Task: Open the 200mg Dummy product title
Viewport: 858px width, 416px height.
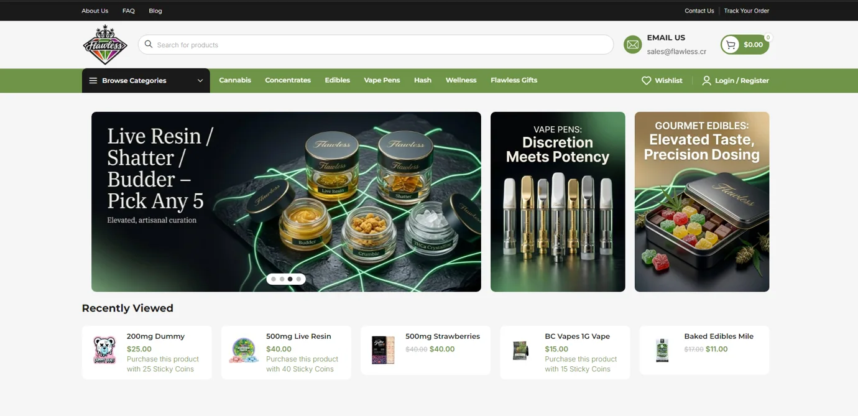Action: click(x=155, y=336)
